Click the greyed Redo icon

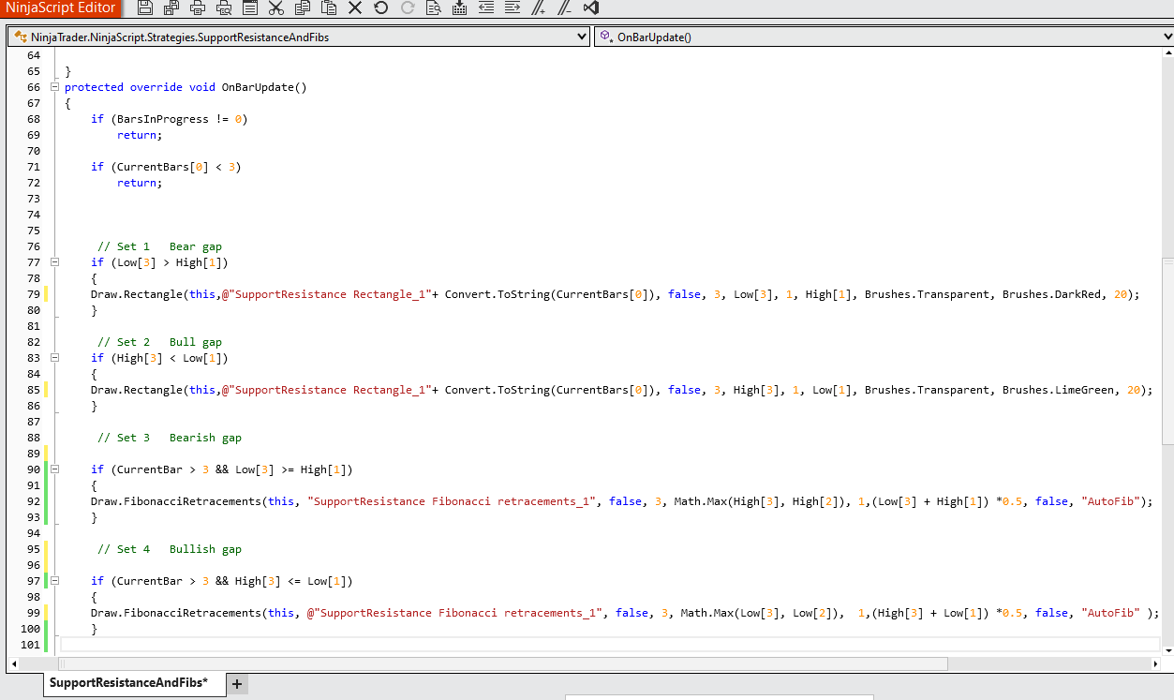407,8
